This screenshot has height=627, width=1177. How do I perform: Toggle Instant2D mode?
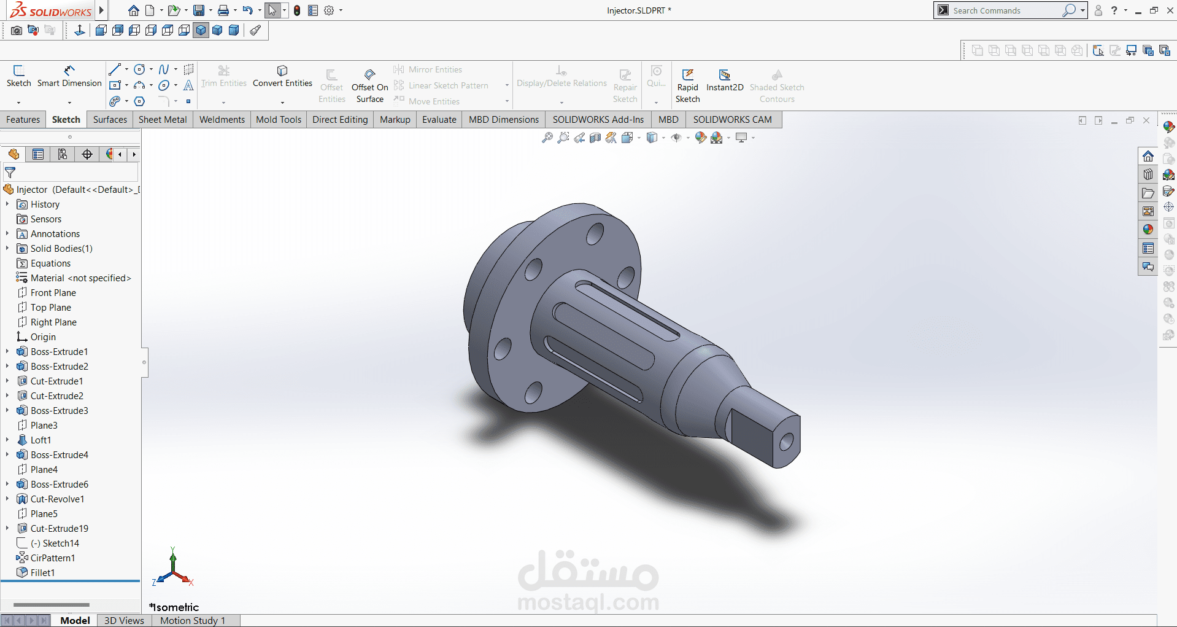pos(725,80)
